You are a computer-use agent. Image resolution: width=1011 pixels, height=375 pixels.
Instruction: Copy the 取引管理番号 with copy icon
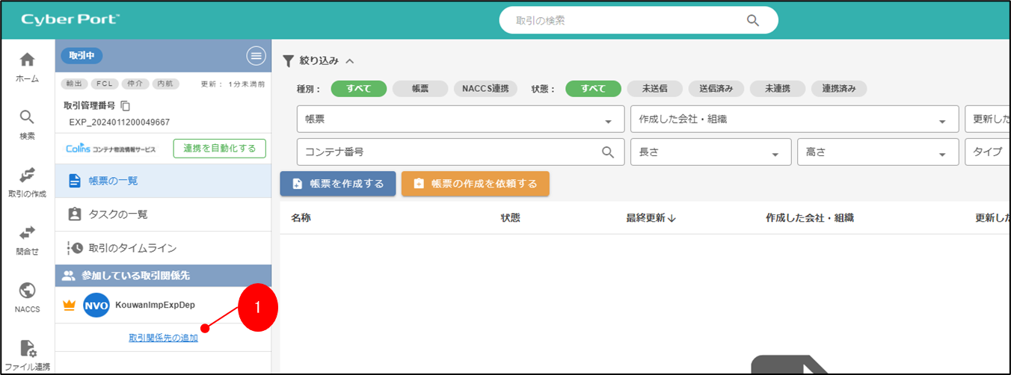coord(126,106)
